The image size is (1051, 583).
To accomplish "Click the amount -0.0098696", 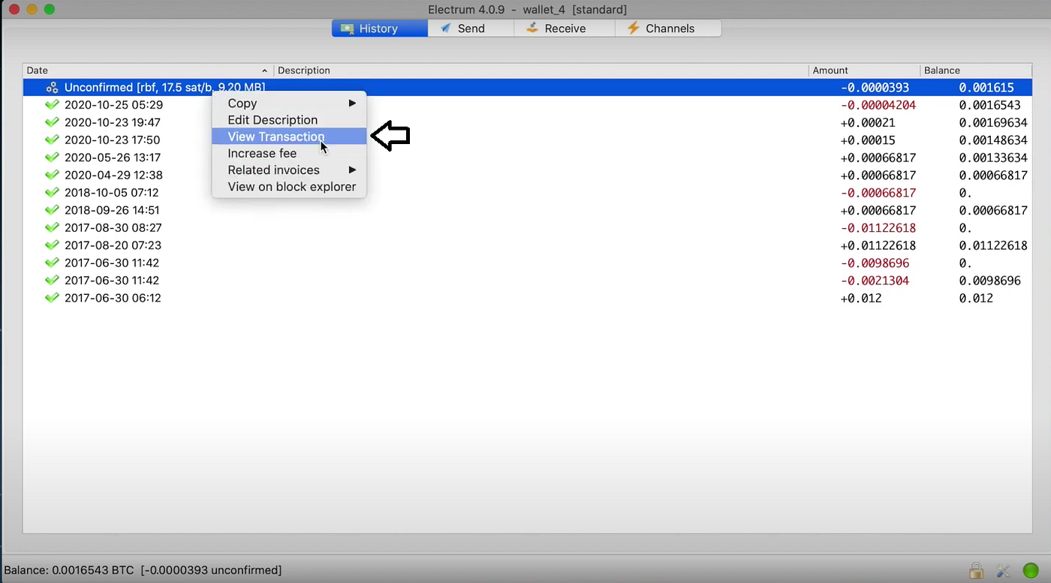I will (875, 263).
